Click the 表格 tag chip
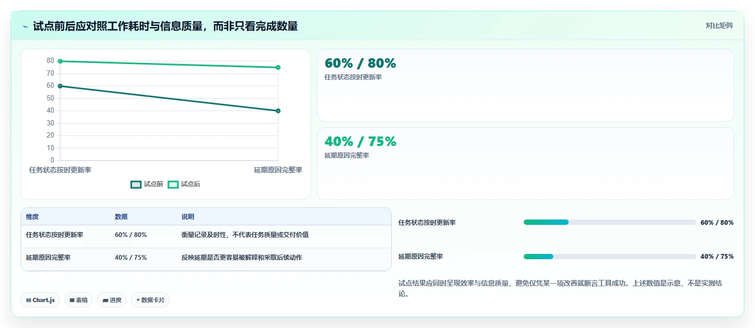This screenshot has height=328, width=755. 78,300
